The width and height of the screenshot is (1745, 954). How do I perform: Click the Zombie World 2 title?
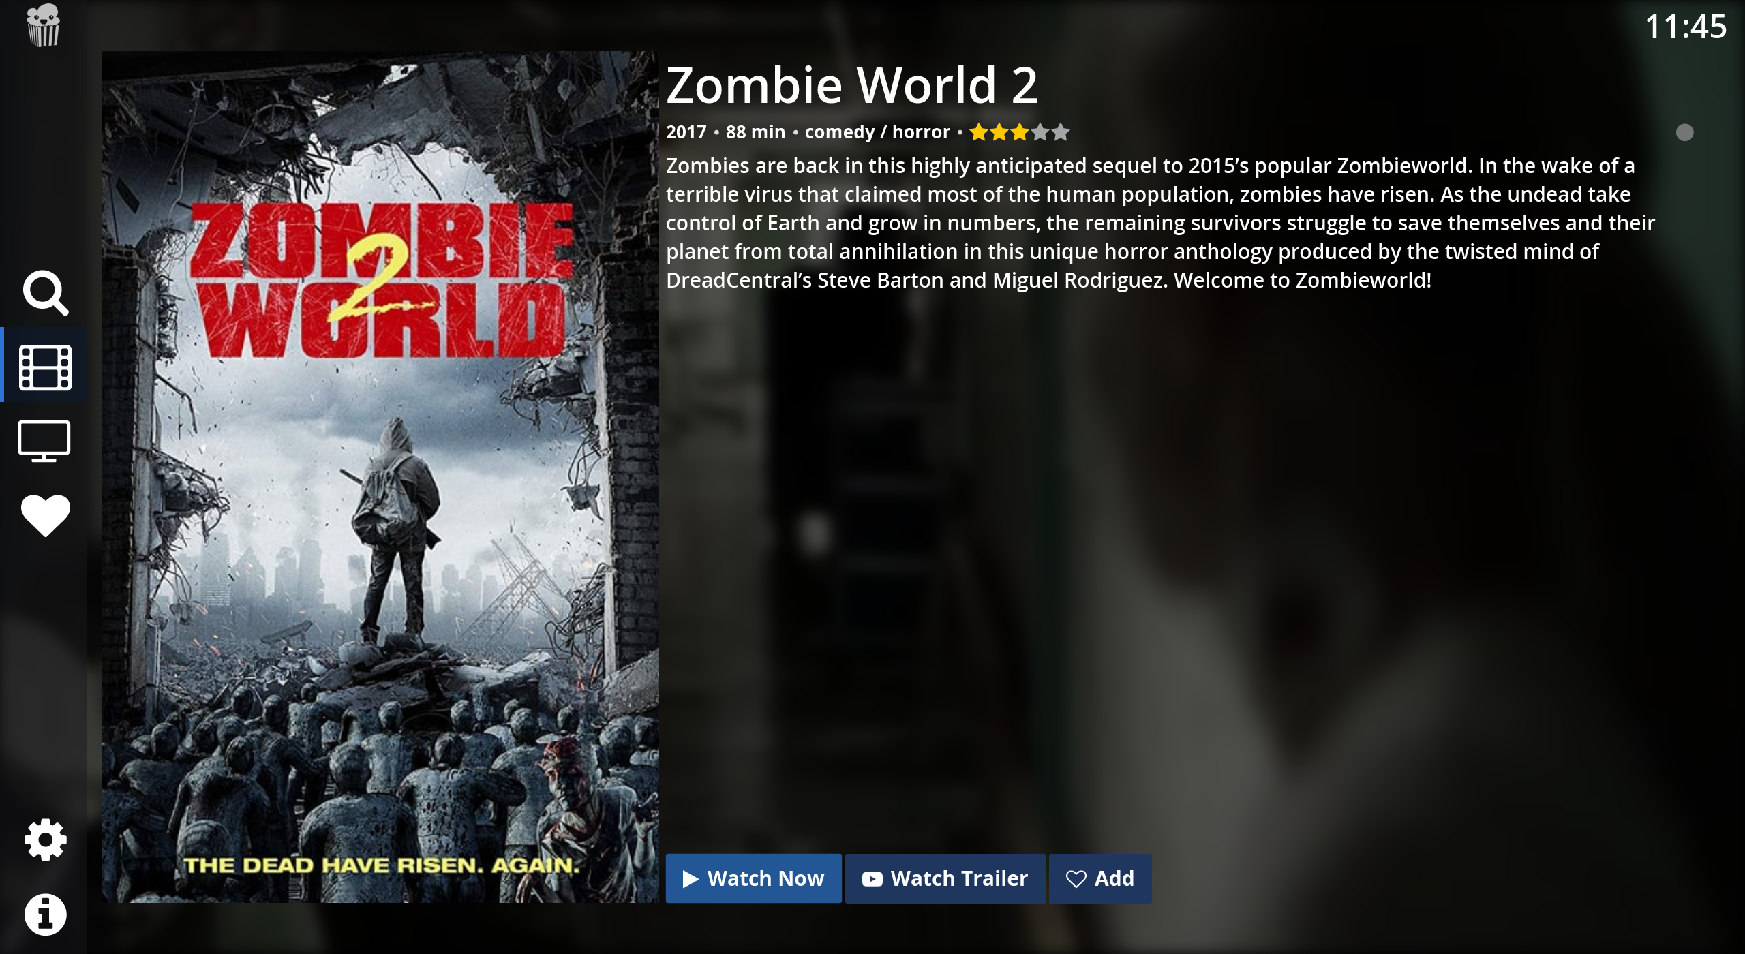coord(851,85)
